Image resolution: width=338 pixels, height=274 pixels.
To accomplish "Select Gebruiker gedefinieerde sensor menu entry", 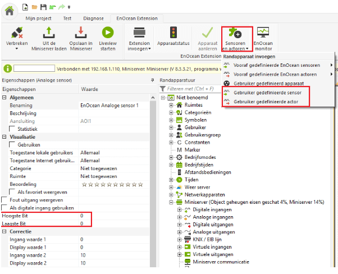I will 267,92.
